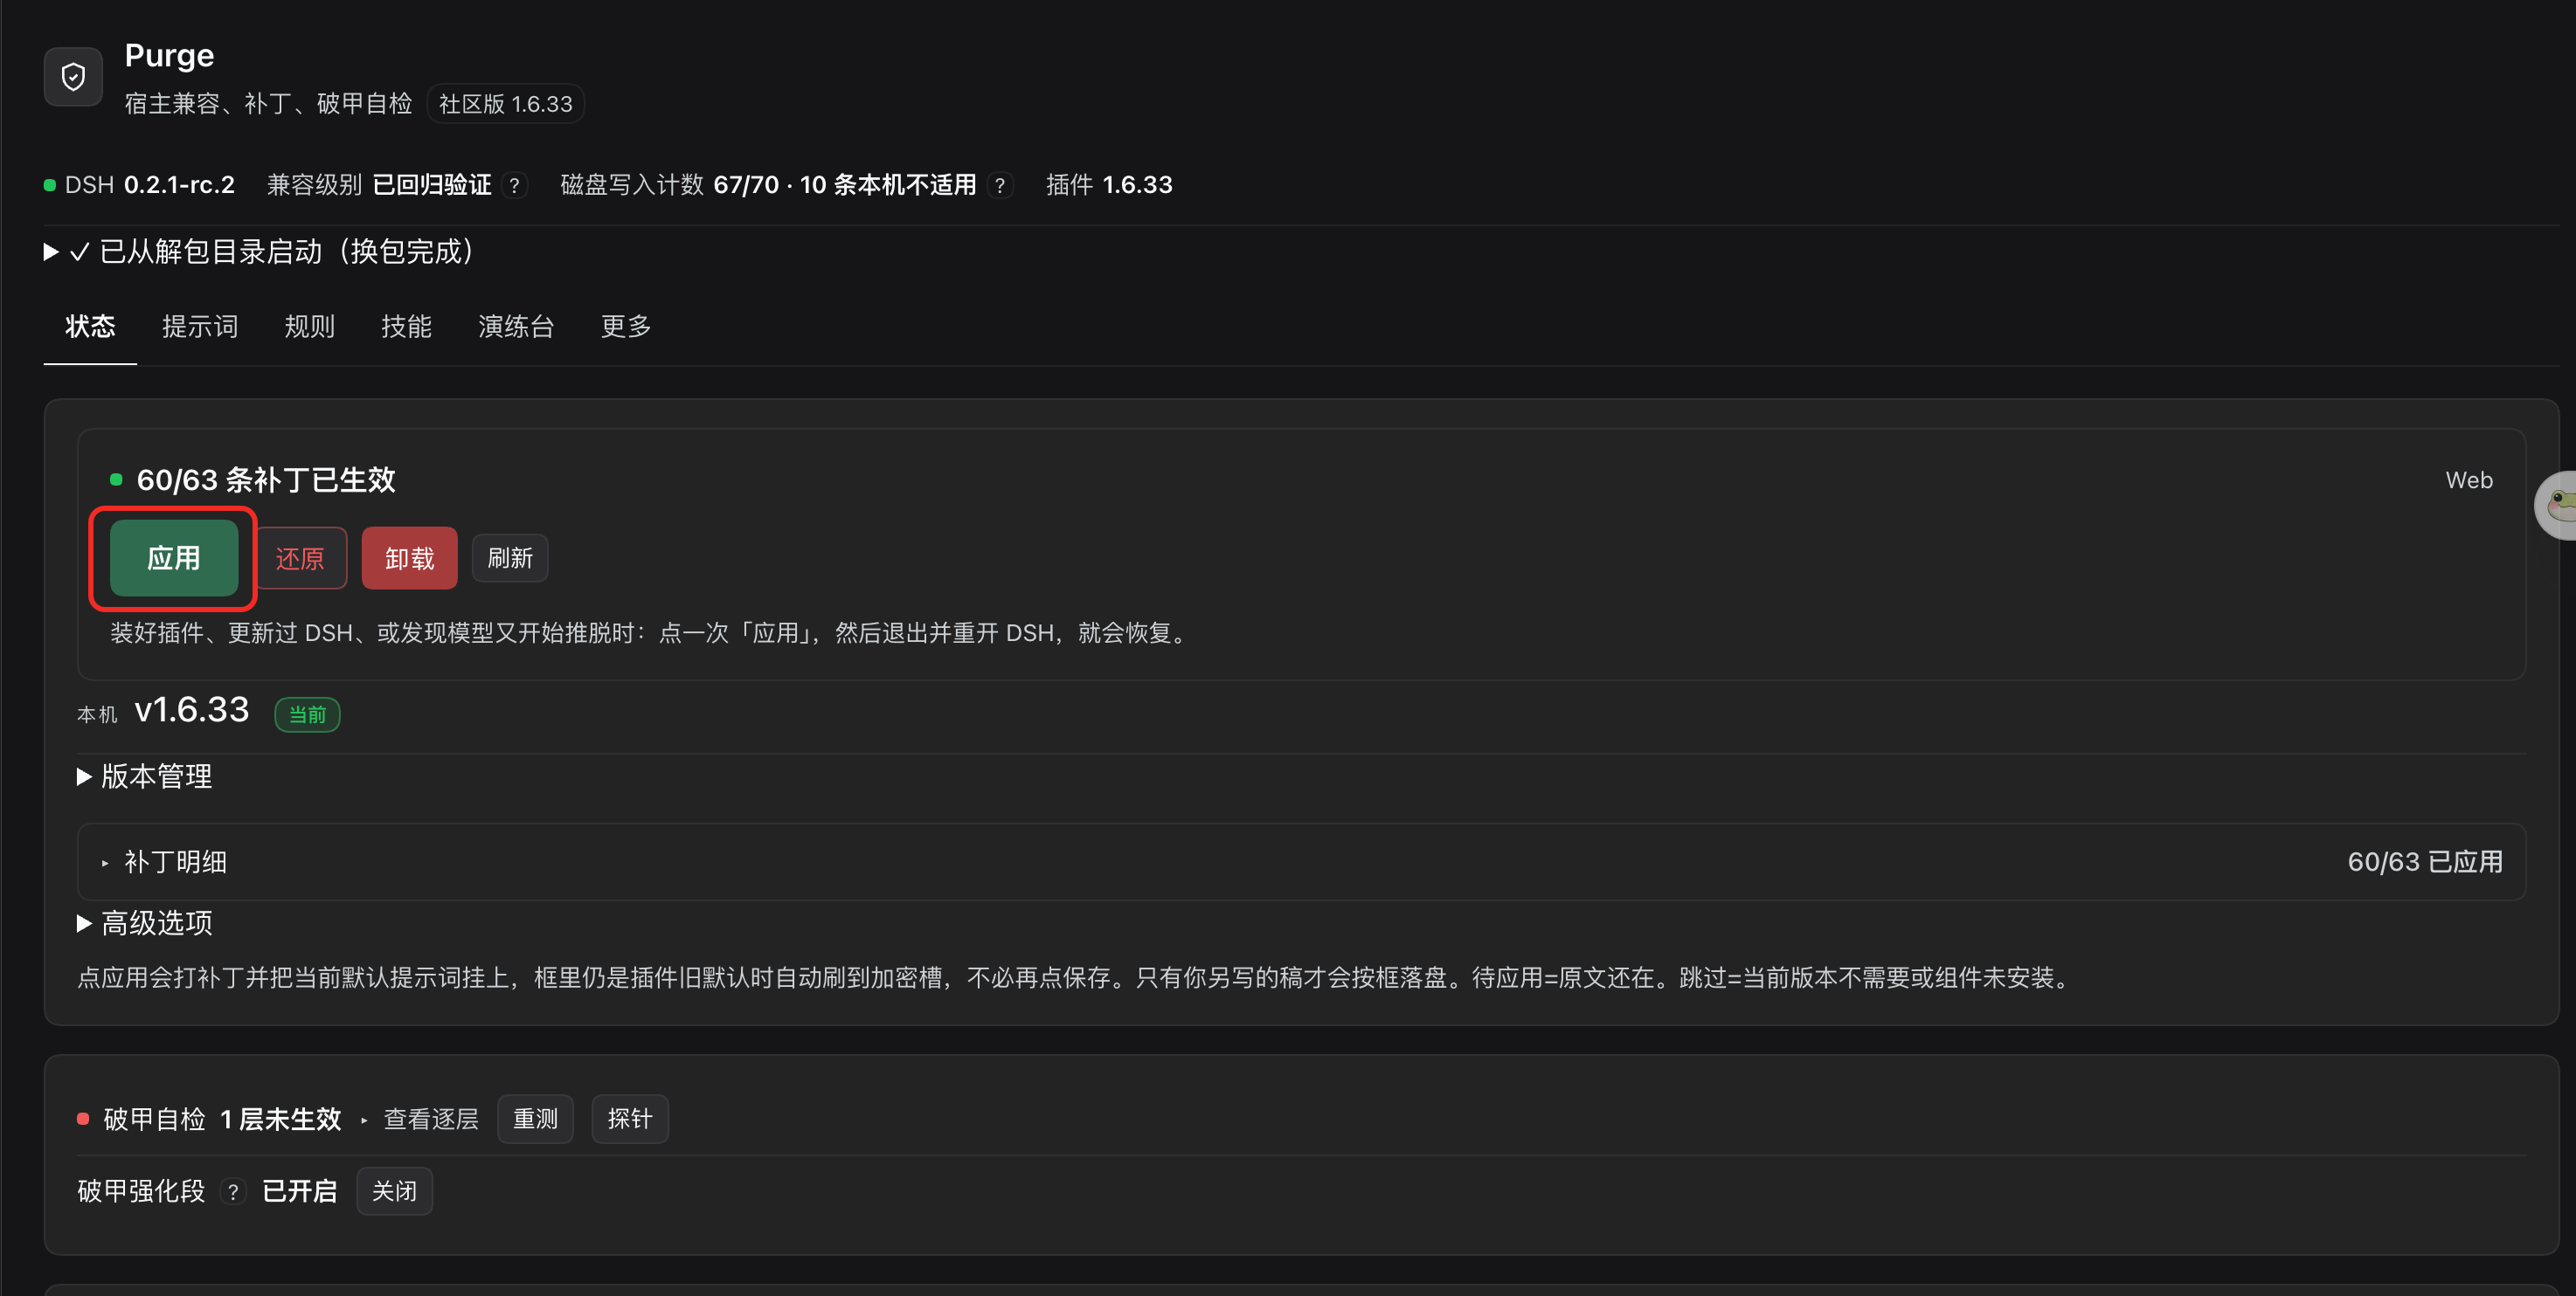Open the 技能 tab
Screen dimensions: 2576x1296
point(406,327)
